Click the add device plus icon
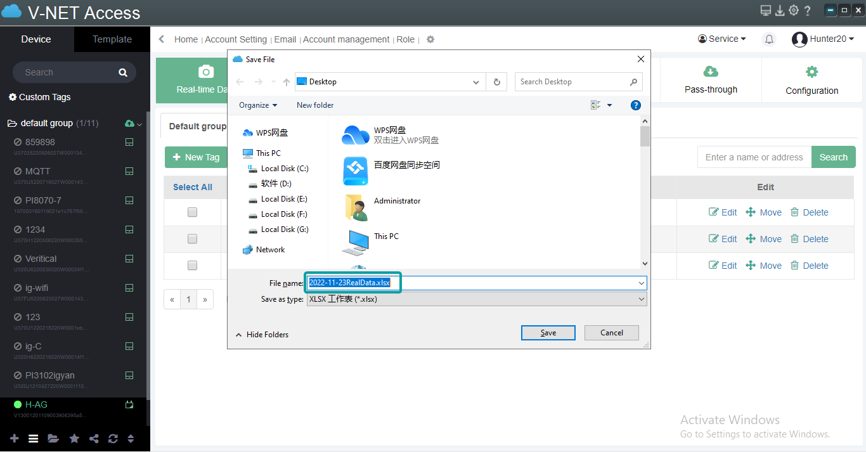The height and width of the screenshot is (452, 866). pos(15,438)
